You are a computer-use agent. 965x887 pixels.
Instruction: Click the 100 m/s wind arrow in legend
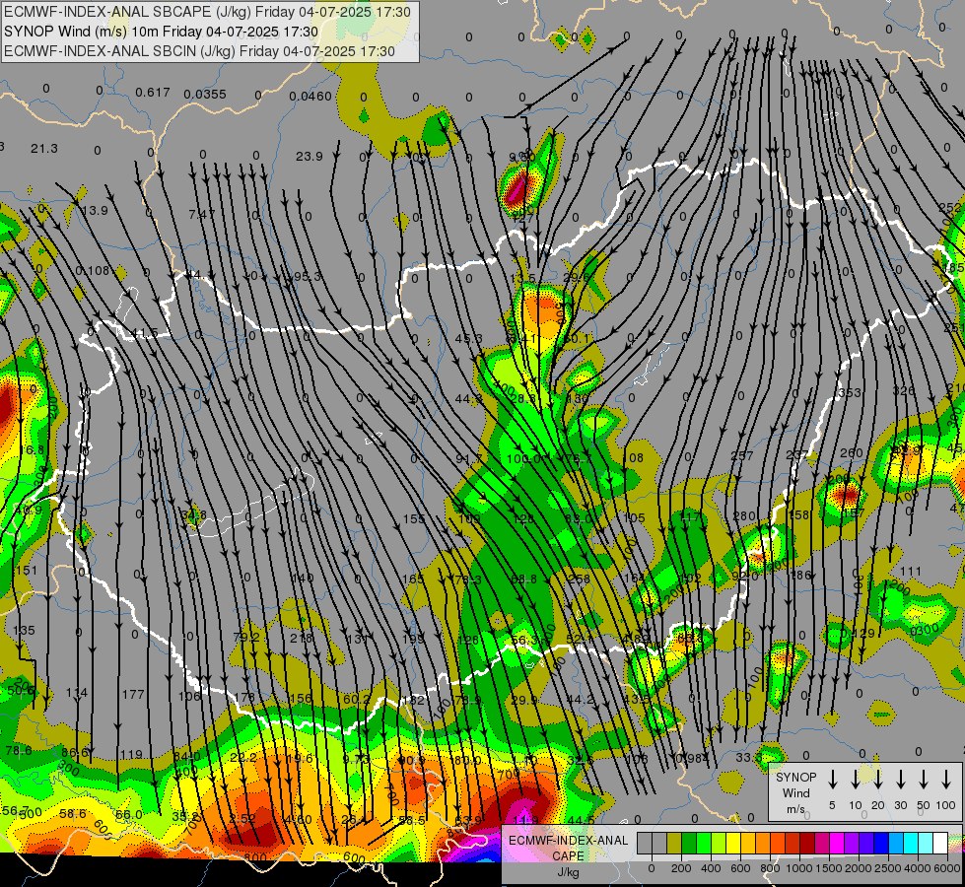[946, 779]
